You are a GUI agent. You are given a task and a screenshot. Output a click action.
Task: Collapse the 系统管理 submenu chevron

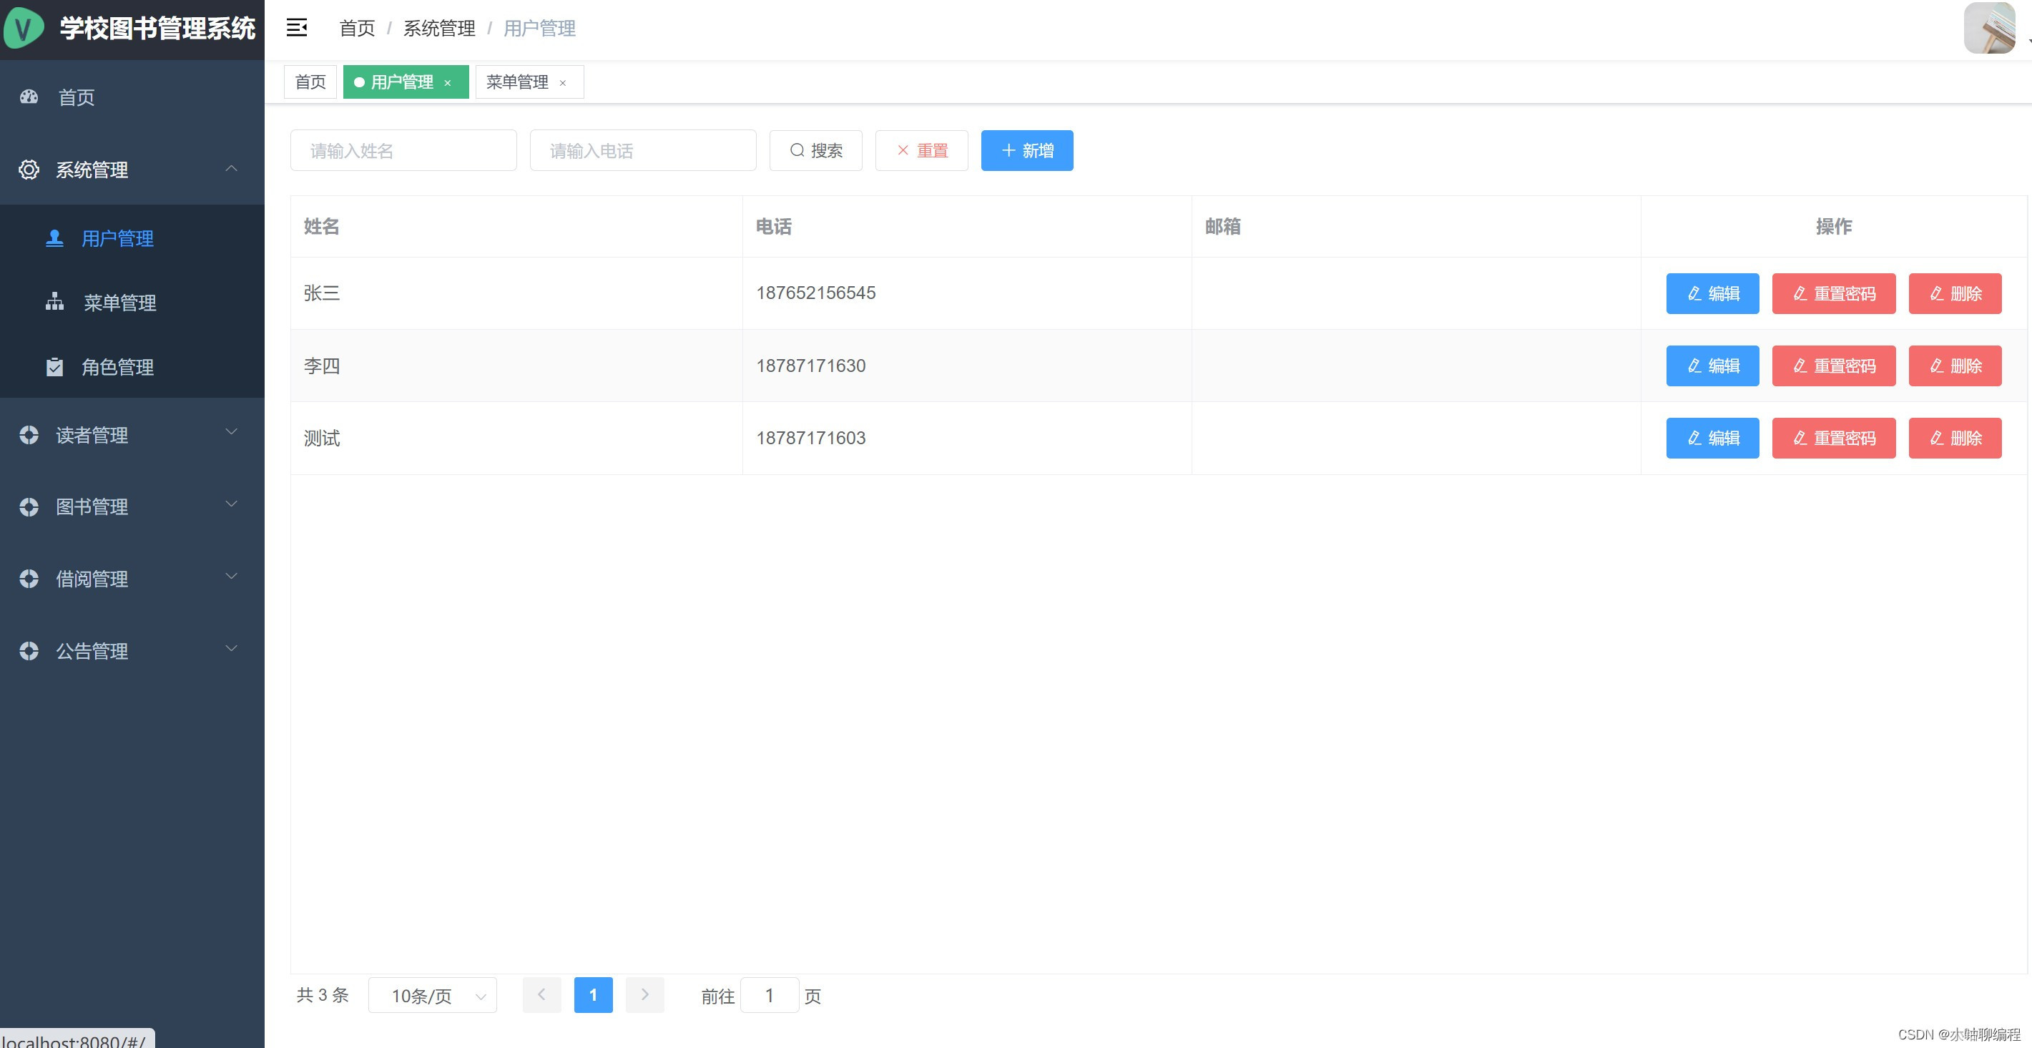click(x=231, y=169)
